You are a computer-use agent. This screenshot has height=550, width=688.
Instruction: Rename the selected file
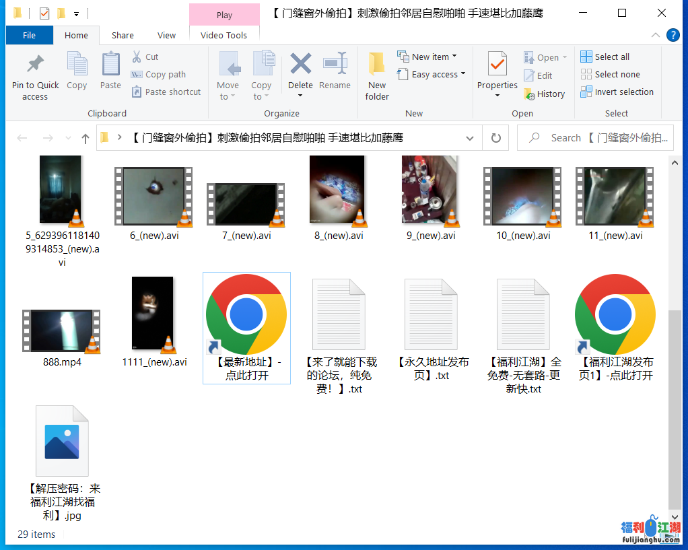click(335, 74)
